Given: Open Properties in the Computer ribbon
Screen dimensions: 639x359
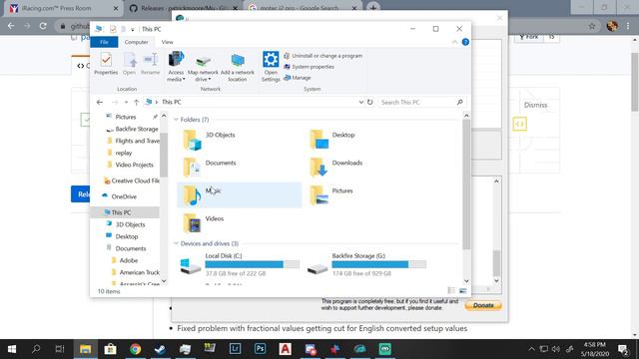Looking at the screenshot, I should pyautogui.click(x=106, y=64).
